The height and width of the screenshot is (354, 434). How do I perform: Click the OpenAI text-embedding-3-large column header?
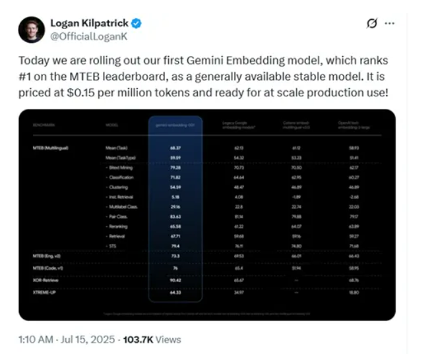[x=354, y=125]
